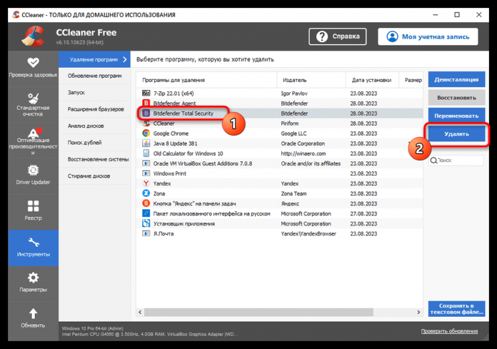
Task: Click Сохранить в текстовом файле button
Action: pos(457,309)
